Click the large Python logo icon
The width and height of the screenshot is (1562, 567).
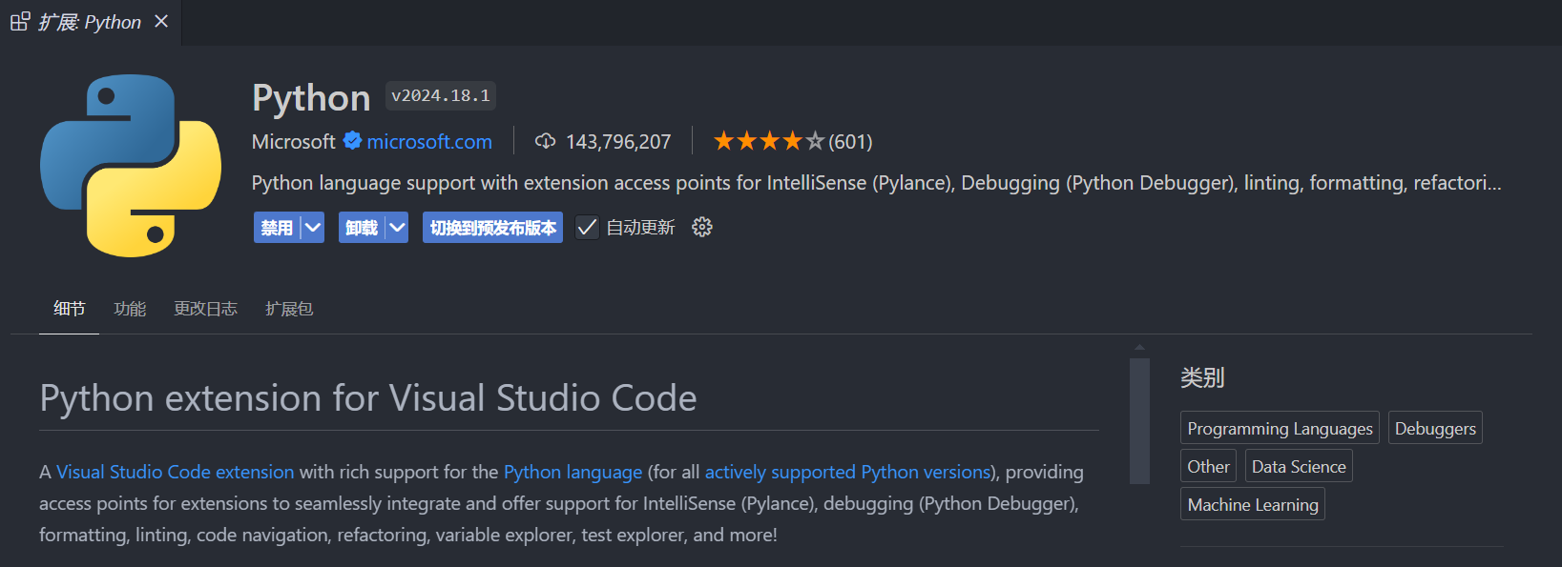[131, 166]
